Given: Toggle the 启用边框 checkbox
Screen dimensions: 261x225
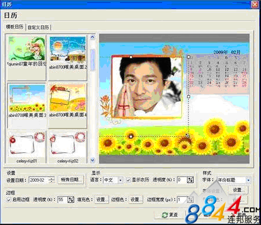Looking at the screenshot, I should point(9,200).
